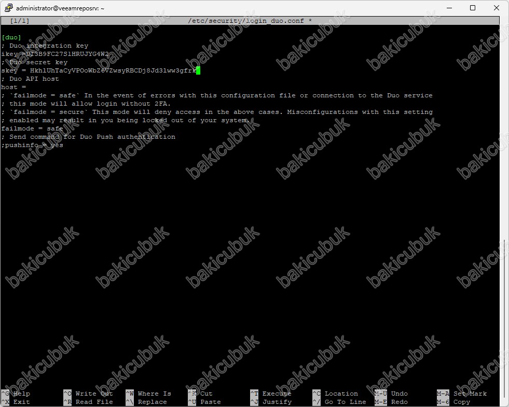Click the ^C Location shortcut

coord(335,394)
